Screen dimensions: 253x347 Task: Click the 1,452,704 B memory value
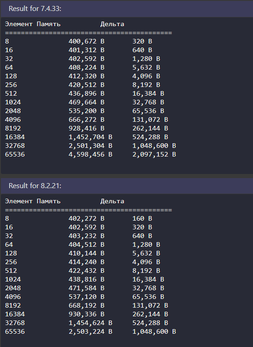point(90,137)
